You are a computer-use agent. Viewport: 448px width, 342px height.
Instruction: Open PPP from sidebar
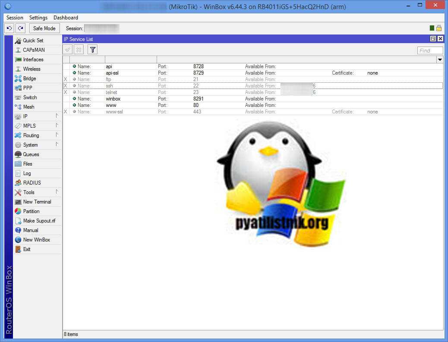pos(38,88)
